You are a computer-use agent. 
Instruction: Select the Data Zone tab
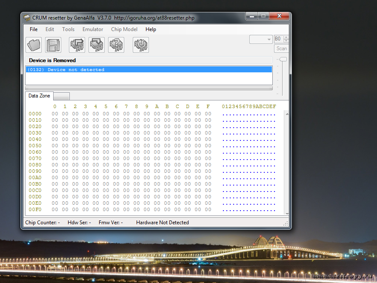39,96
